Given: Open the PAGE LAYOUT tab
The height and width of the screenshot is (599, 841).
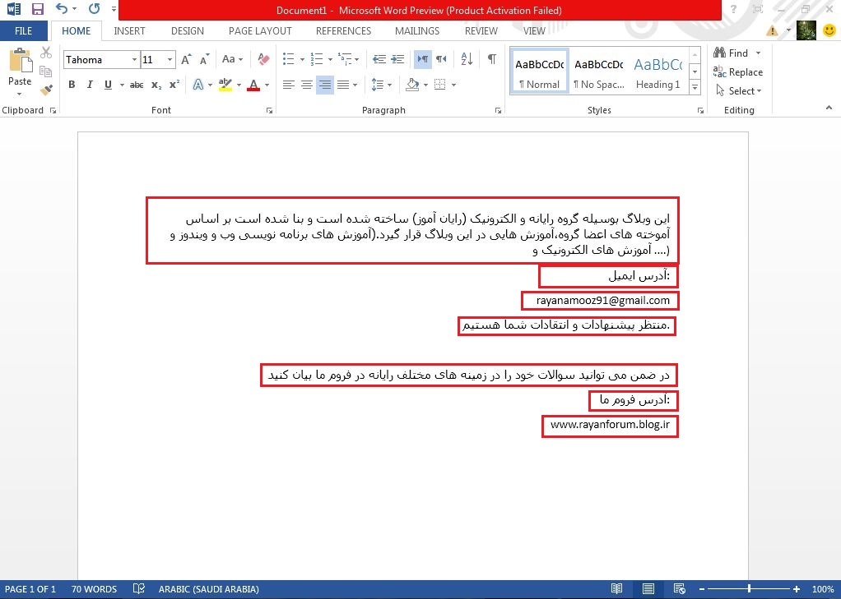Looking at the screenshot, I should point(260,31).
